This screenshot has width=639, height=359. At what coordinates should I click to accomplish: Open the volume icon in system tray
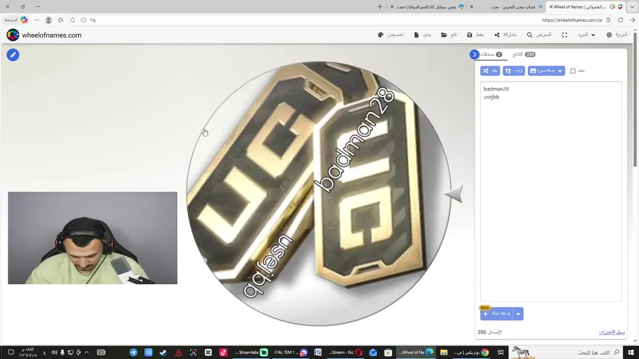pos(54,353)
